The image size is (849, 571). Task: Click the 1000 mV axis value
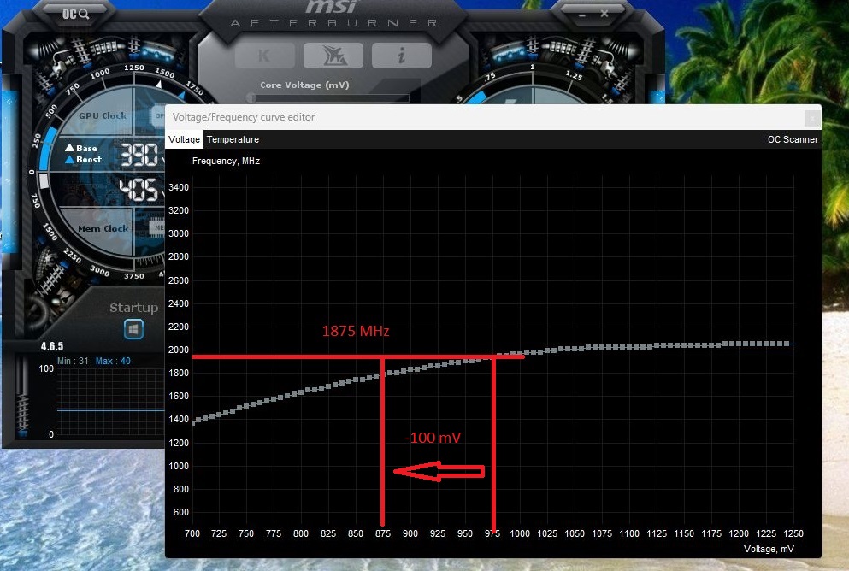pos(520,533)
